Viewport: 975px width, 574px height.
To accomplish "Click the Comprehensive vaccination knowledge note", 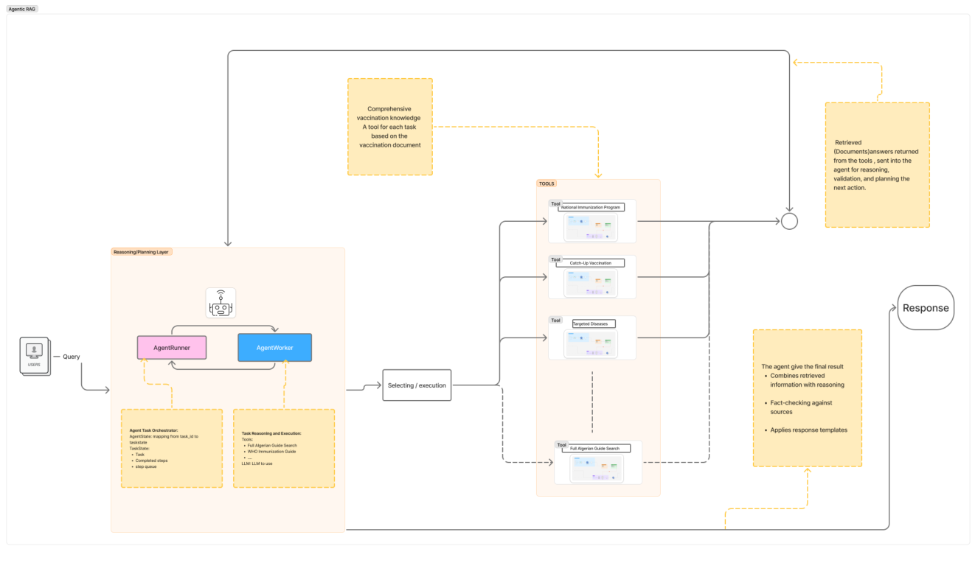I will (x=389, y=127).
